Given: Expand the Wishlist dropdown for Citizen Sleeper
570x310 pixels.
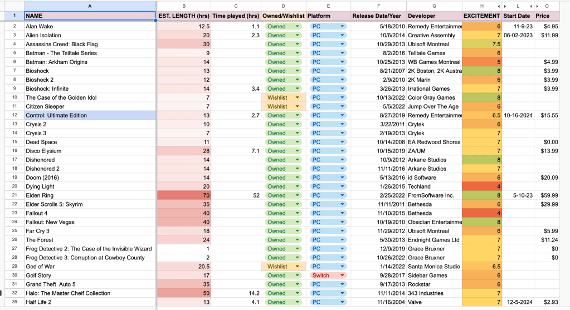Looking at the screenshot, I should click(x=298, y=106).
